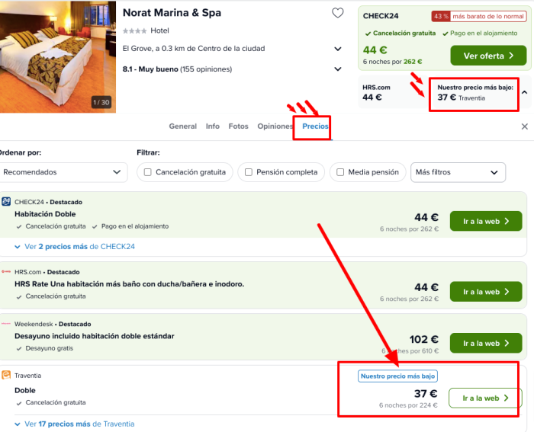Open the Más filtros dropdown
The height and width of the screenshot is (432, 534).
coord(458,172)
